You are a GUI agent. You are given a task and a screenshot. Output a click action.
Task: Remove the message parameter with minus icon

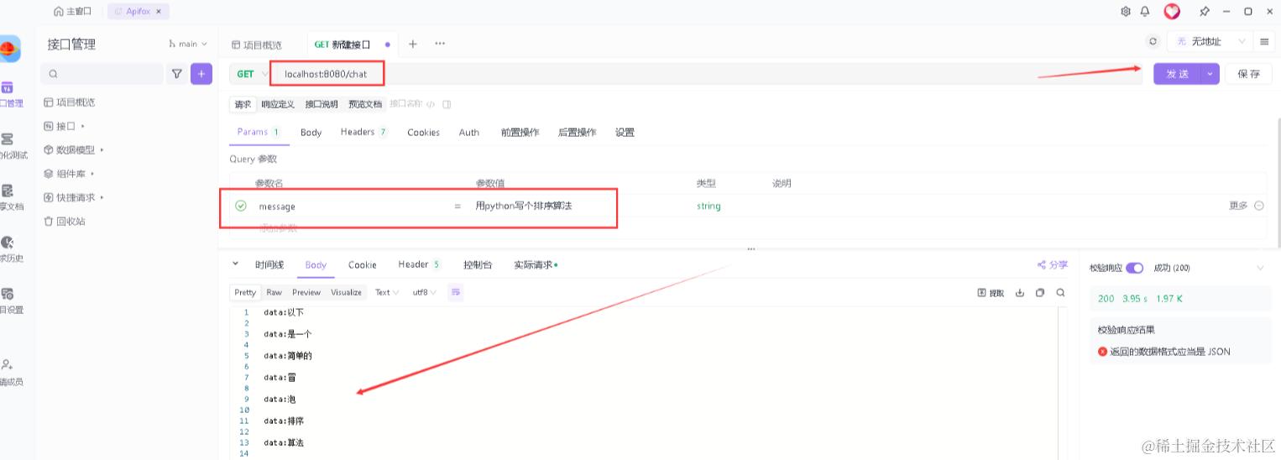(x=1258, y=206)
